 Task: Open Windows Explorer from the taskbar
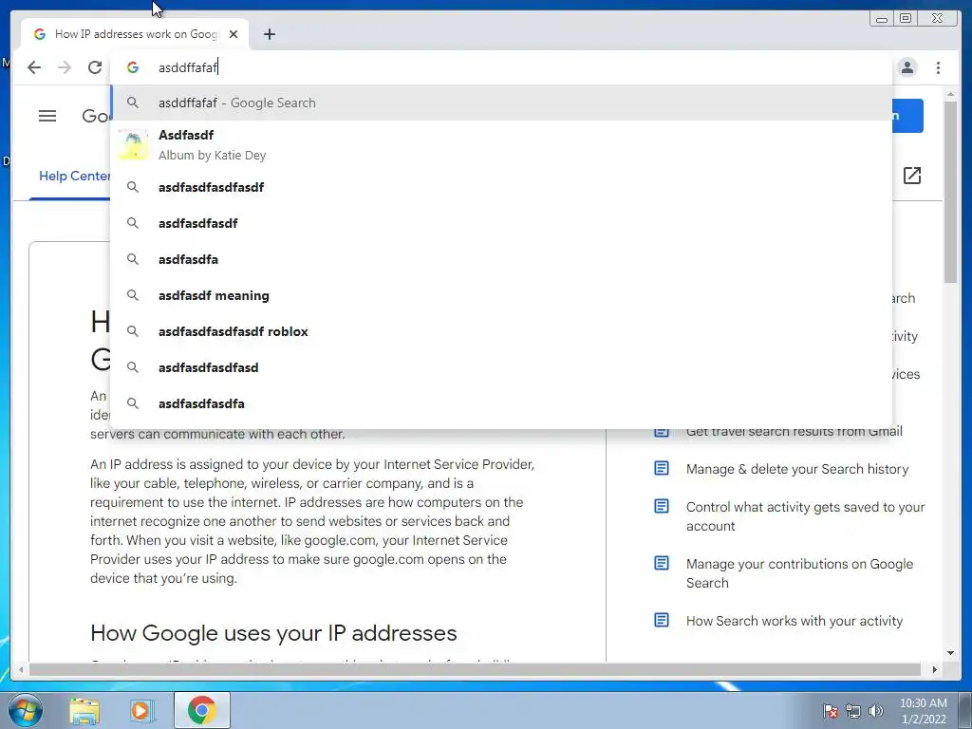[x=84, y=711]
